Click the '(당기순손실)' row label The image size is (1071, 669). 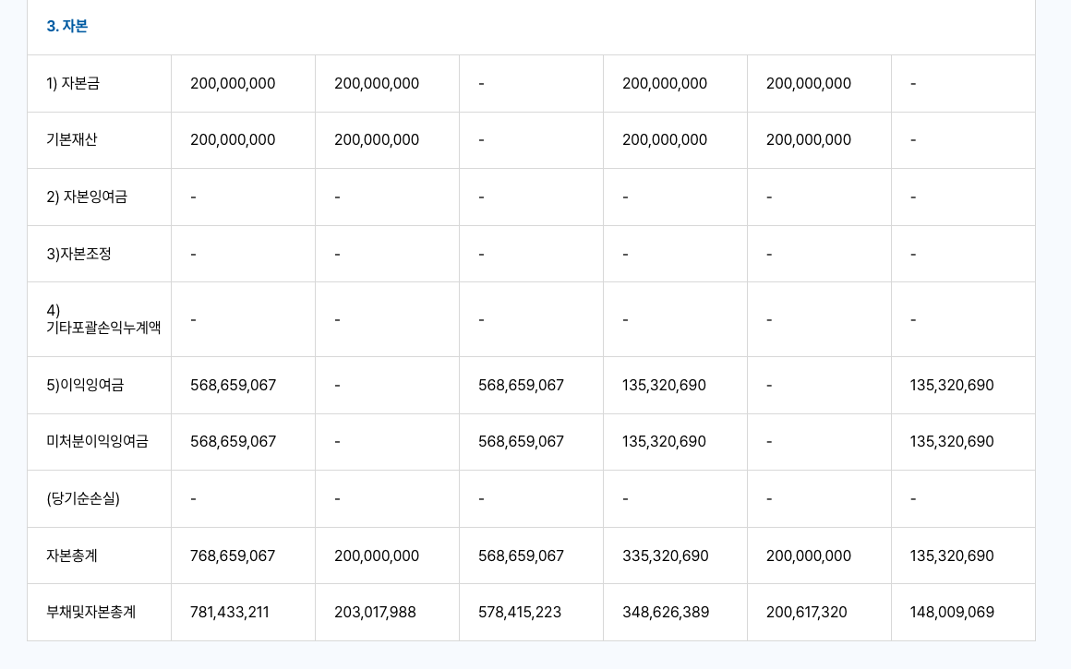point(83,499)
